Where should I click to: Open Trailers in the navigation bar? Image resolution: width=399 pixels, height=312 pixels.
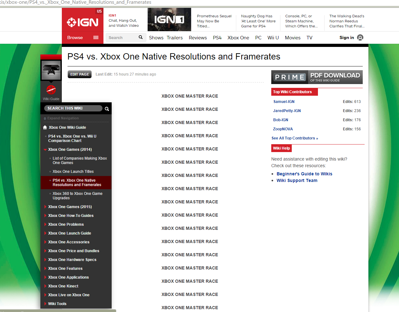175,38
